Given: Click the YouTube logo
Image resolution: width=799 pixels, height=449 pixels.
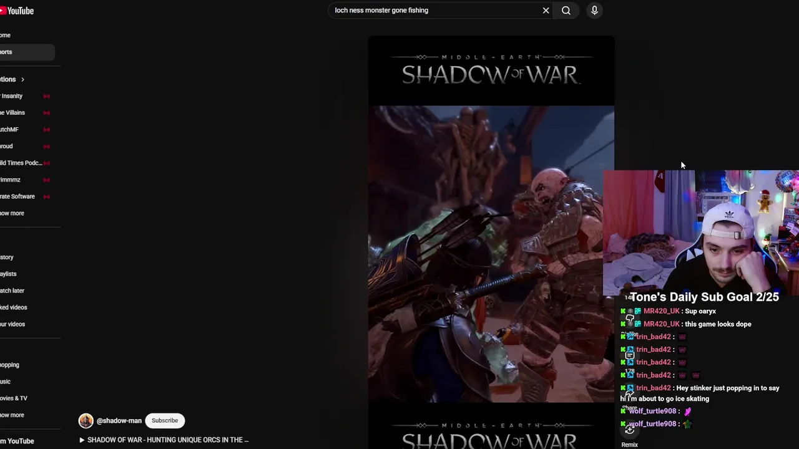Looking at the screenshot, I should 17,11.
